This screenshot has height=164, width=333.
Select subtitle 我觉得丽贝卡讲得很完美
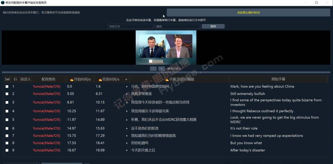coord(150,111)
